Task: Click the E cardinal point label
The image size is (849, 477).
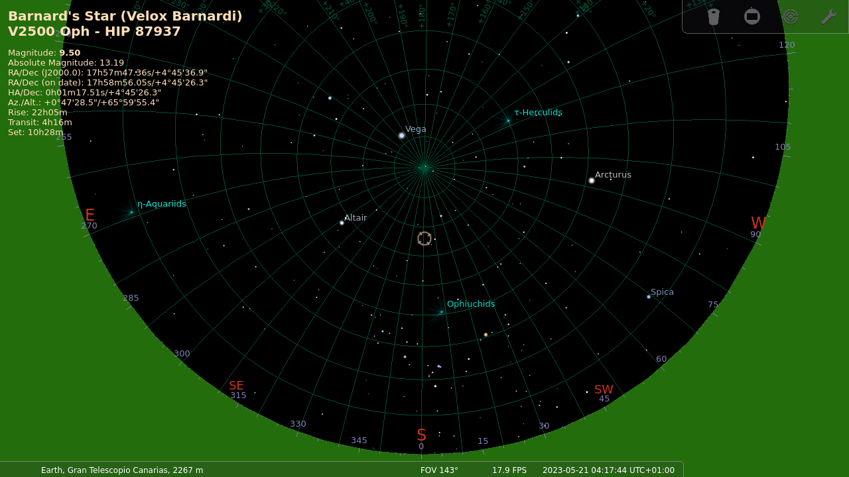Action: (90, 215)
